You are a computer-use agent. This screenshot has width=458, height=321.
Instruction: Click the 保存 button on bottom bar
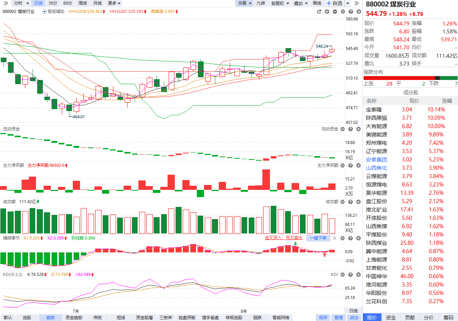[323, 318]
